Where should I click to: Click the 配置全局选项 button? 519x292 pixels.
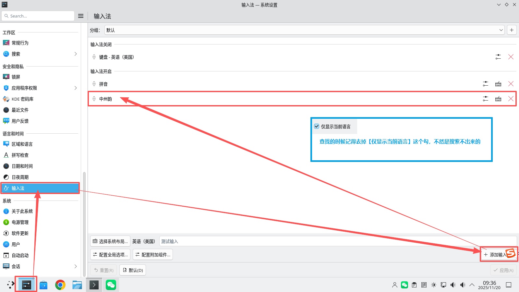[x=110, y=255]
